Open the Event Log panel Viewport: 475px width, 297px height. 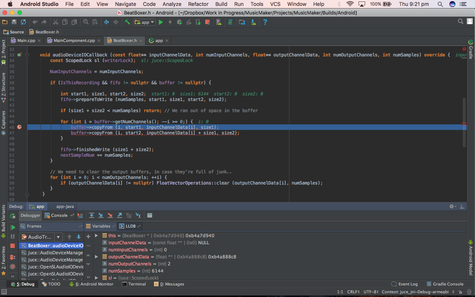(x=407, y=284)
